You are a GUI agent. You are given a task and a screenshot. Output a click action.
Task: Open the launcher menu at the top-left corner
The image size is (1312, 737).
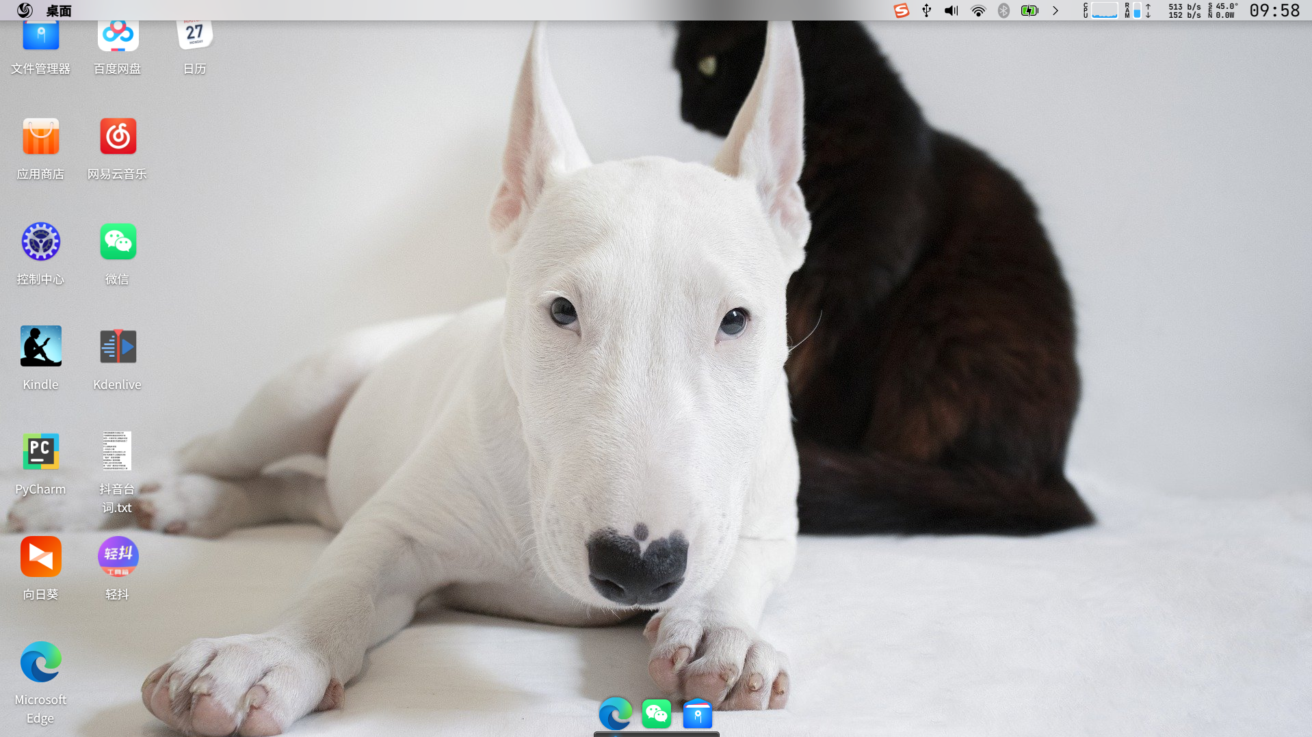25,10
